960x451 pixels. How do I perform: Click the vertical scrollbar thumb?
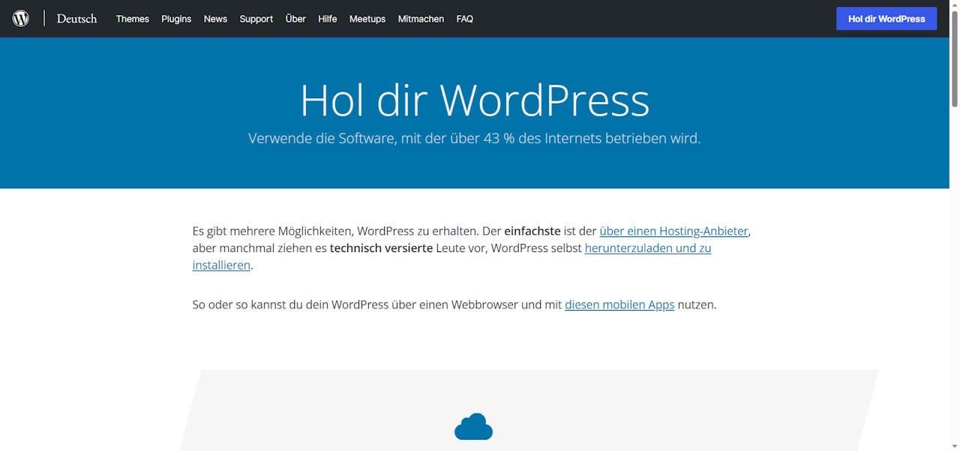point(955,60)
